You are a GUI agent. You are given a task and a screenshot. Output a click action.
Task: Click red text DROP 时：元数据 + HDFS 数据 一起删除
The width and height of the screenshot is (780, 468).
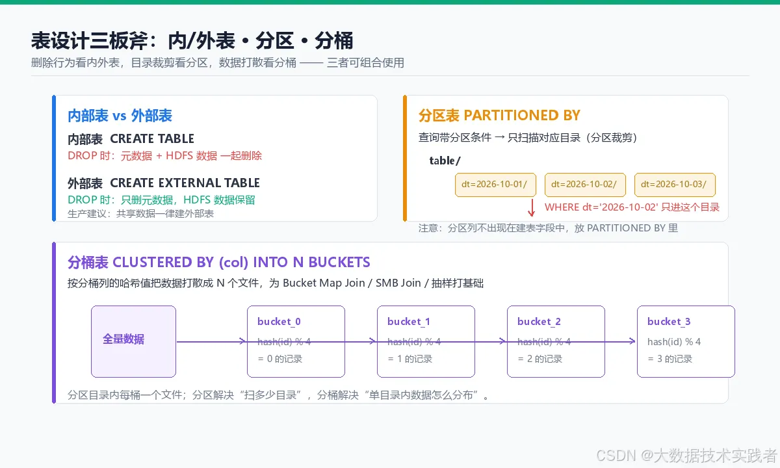click(165, 156)
